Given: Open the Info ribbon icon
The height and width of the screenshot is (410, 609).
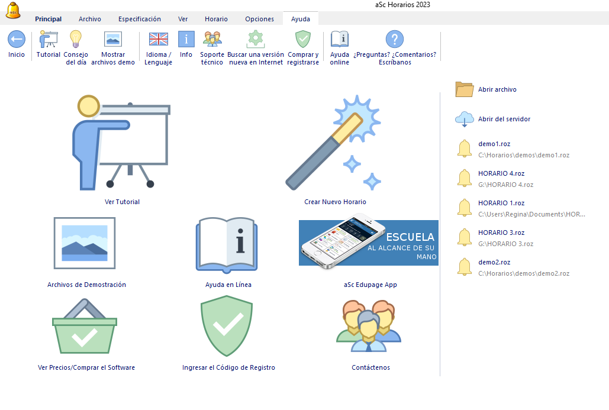Looking at the screenshot, I should pyautogui.click(x=186, y=39).
